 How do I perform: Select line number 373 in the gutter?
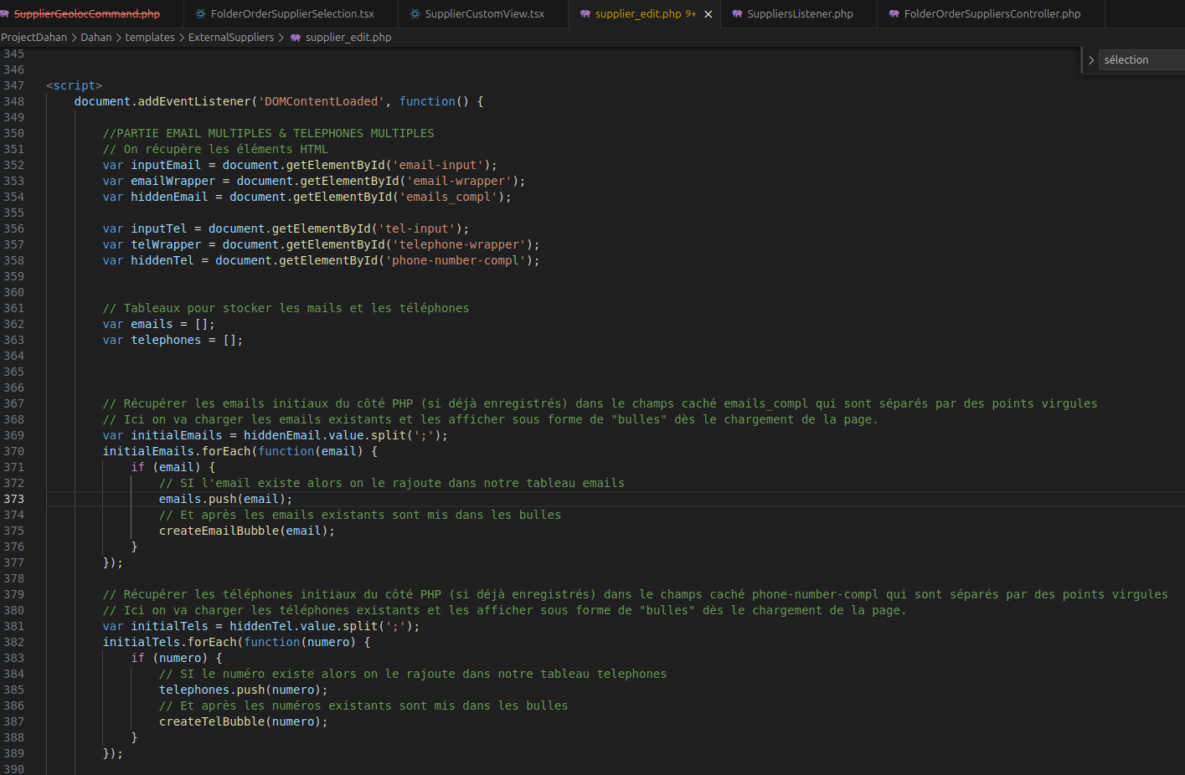pos(14,499)
